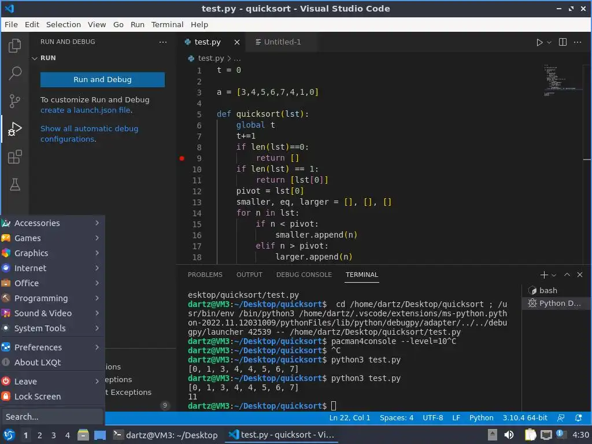592x444 pixels.
Task: Open the feedback icon in status bar
Action: (561, 418)
